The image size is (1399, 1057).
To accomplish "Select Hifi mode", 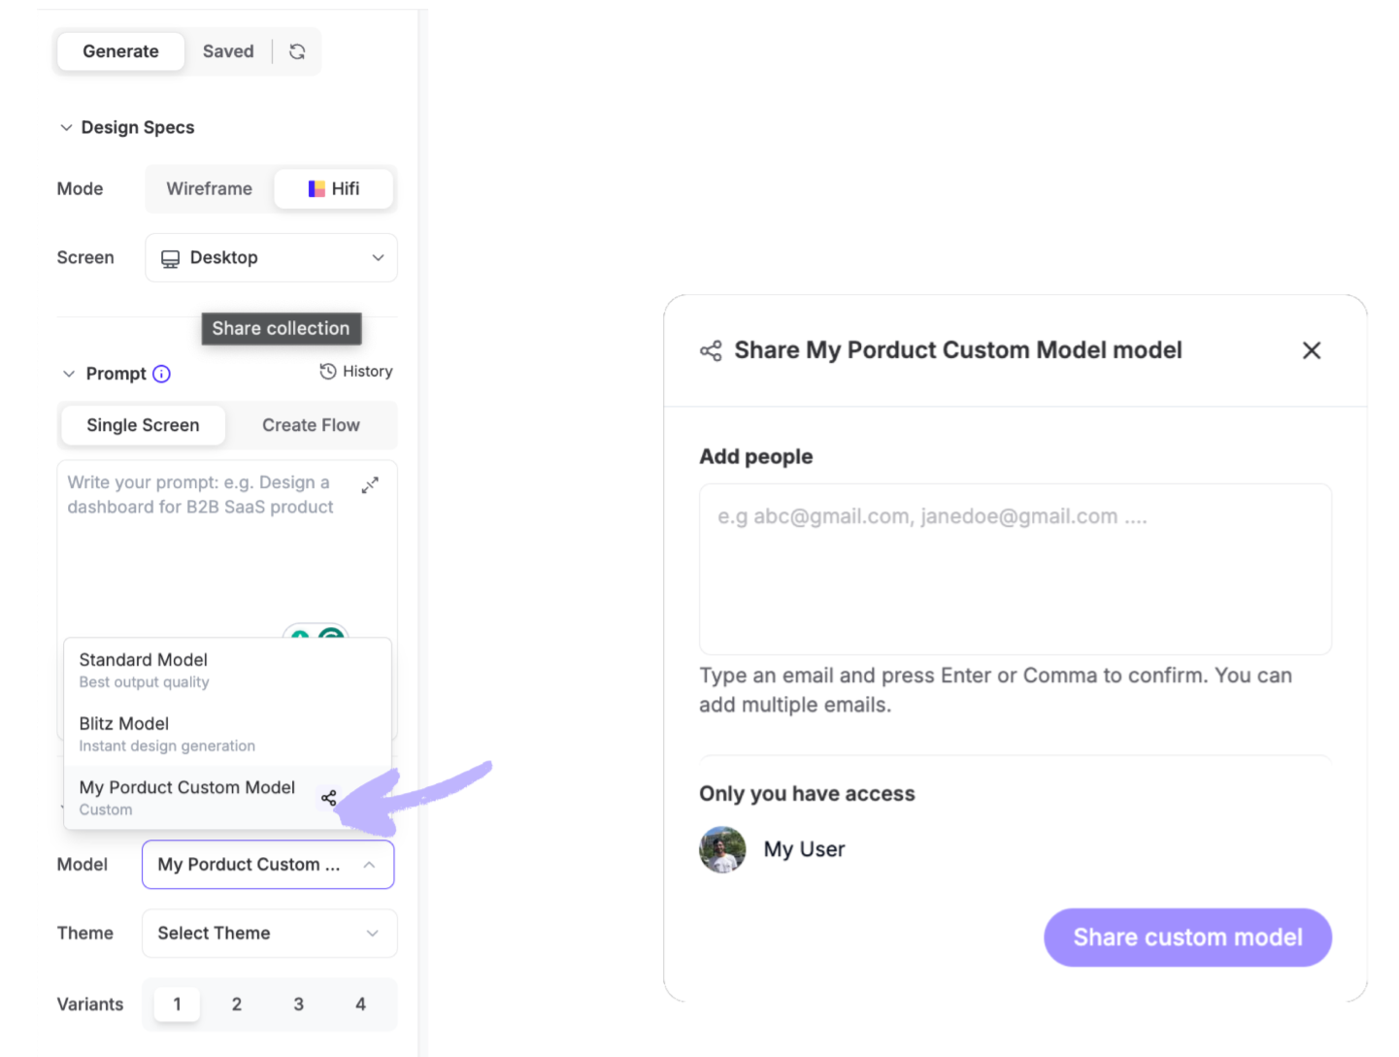I will click(334, 189).
